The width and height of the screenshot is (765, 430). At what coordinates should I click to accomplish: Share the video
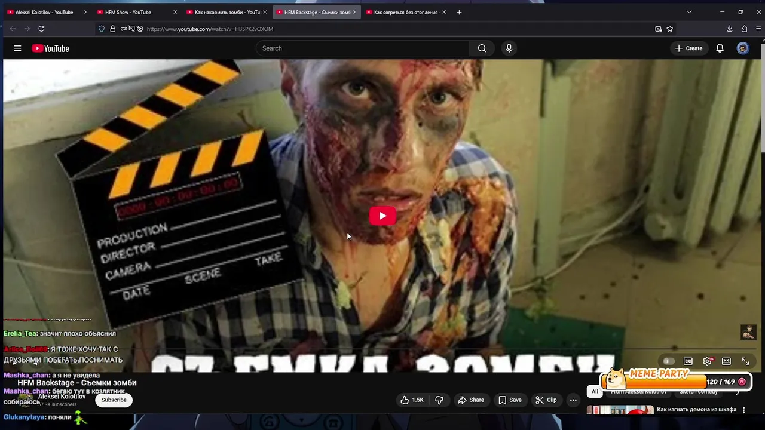pyautogui.click(x=470, y=400)
